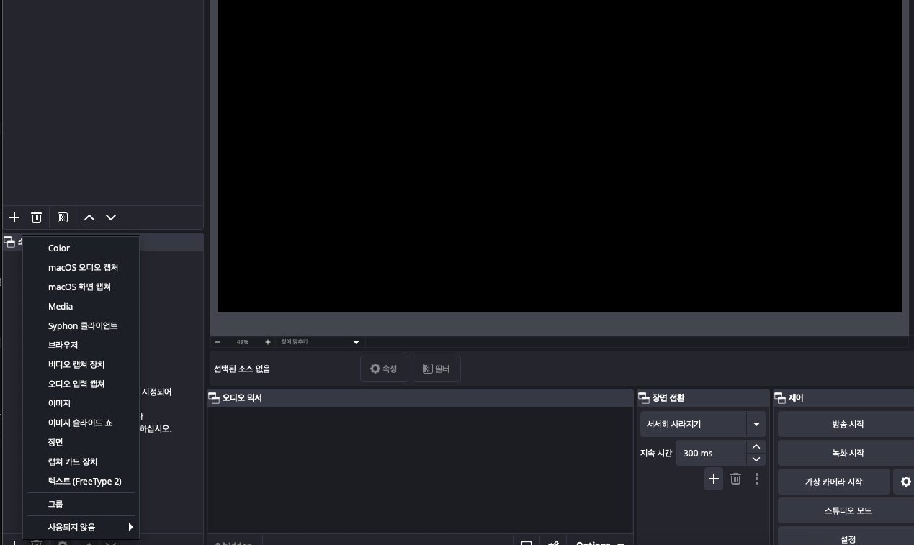Image resolution: width=914 pixels, height=545 pixels.
Task: Float the 오디오 믹서 dock via its icon
Action: pyautogui.click(x=213, y=398)
